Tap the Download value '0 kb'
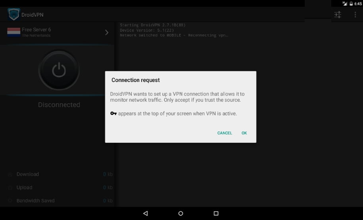 (x=108, y=174)
